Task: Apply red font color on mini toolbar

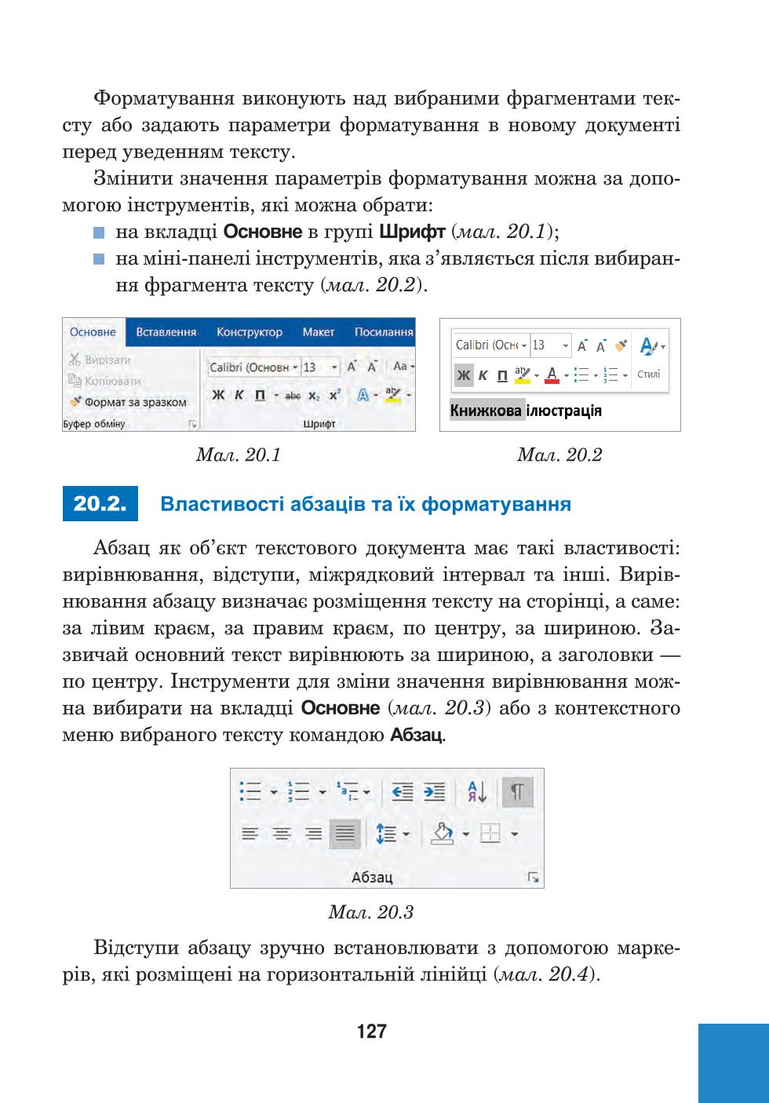Action: (x=552, y=375)
